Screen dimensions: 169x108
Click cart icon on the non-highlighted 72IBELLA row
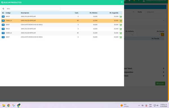[121, 33]
